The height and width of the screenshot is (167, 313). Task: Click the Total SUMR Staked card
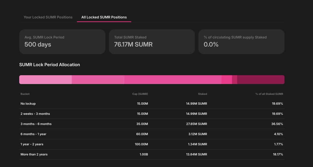click(x=152, y=42)
